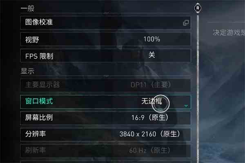Select the FPS 限制 label
The width and height of the screenshot is (245, 163).
(x=39, y=56)
